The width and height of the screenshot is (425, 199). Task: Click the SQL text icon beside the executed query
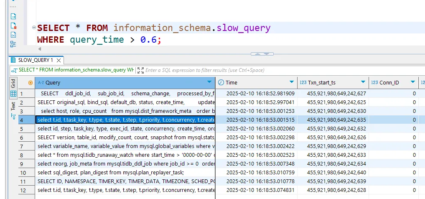point(14,70)
